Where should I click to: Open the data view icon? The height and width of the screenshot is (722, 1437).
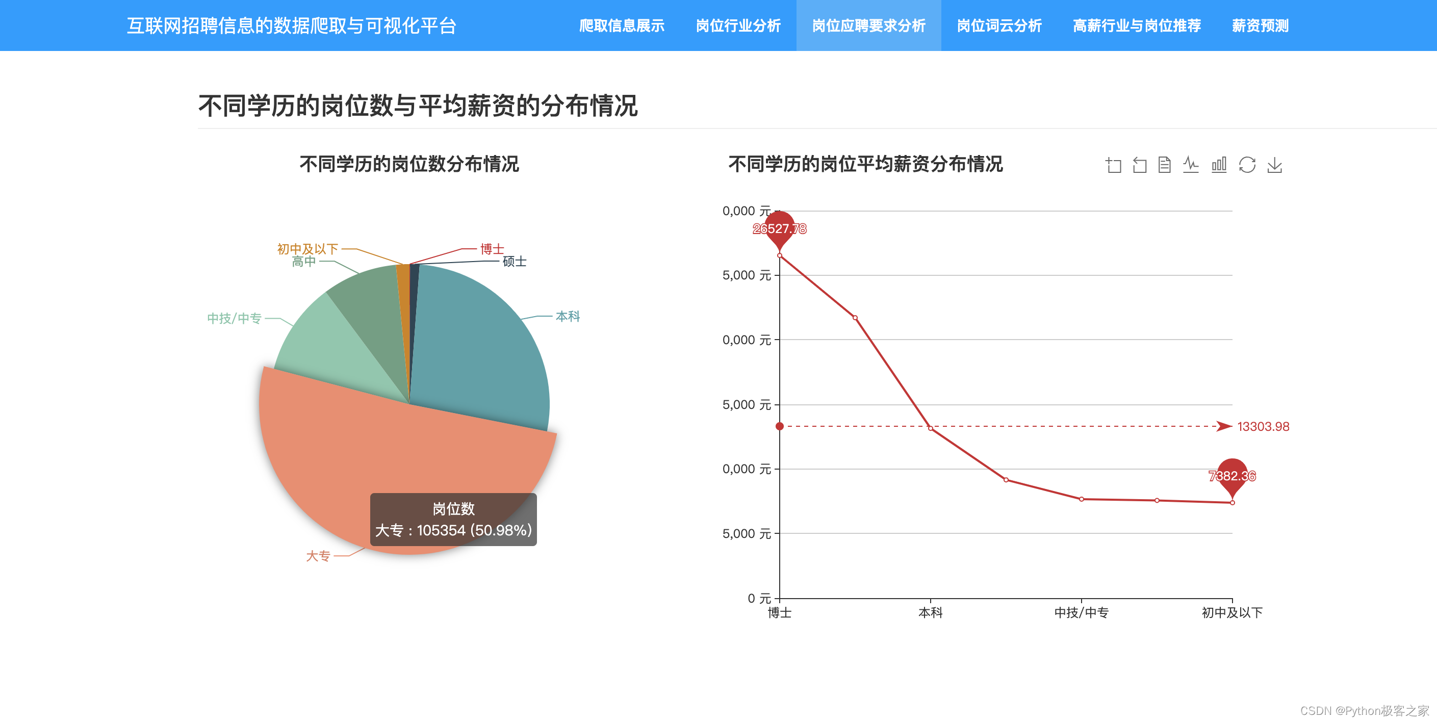click(1164, 165)
